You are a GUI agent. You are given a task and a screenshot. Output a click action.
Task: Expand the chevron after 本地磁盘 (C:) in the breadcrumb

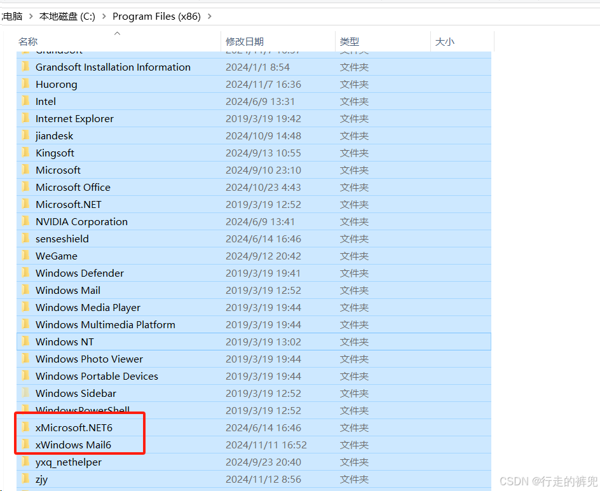[x=104, y=17]
